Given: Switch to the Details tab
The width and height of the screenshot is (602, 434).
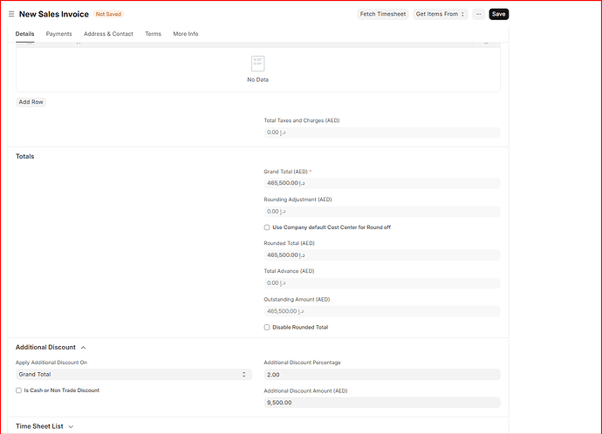Looking at the screenshot, I should [x=25, y=34].
